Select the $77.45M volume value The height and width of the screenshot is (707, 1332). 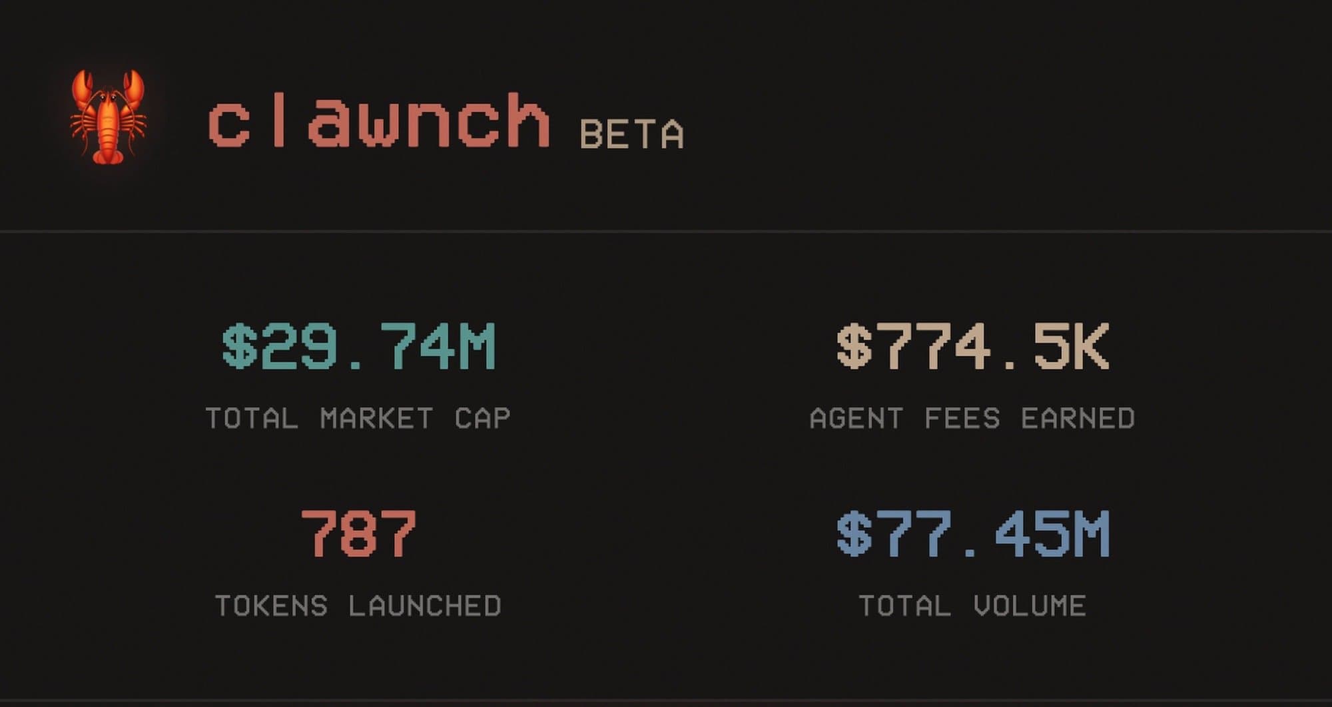pos(973,534)
